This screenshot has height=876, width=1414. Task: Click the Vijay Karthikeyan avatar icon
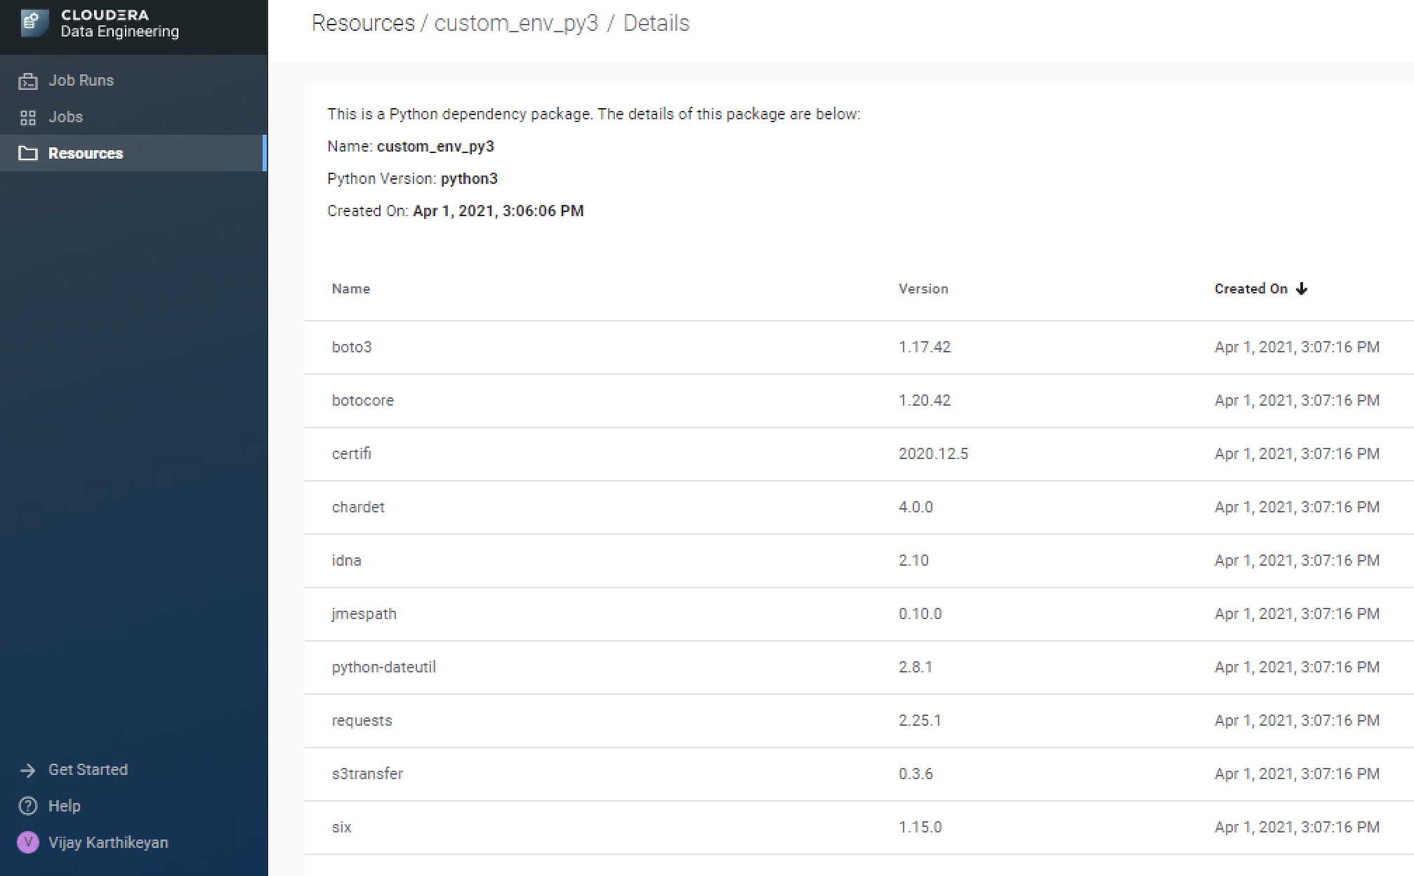[x=28, y=842]
